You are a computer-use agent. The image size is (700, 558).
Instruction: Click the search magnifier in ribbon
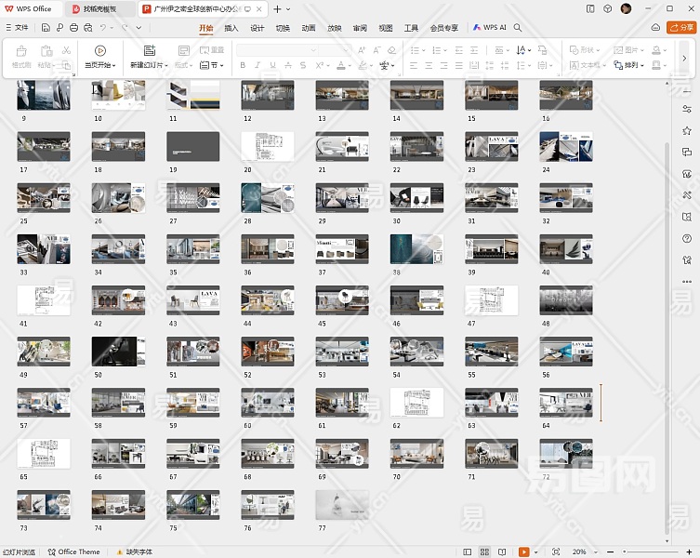(519, 28)
